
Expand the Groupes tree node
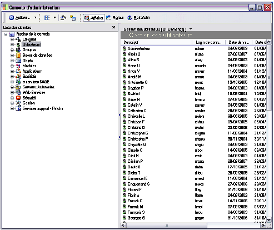[x=12, y=50]
